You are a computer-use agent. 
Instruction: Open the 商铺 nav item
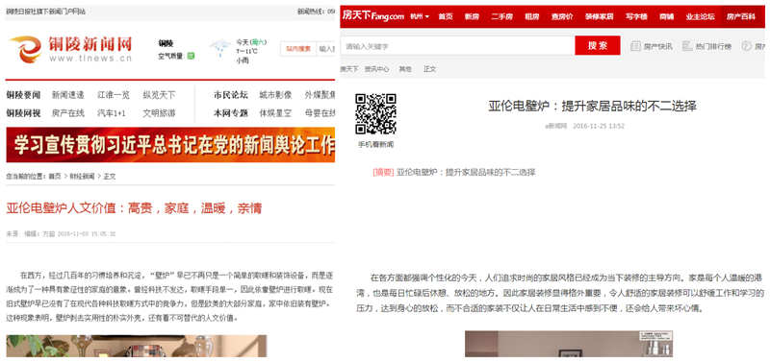coord(666,16)
